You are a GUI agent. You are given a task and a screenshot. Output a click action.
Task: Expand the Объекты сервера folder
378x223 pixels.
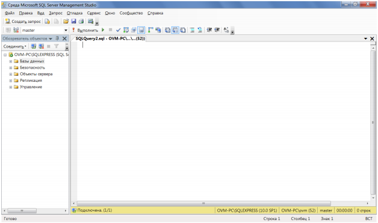(x=11, y=74)
